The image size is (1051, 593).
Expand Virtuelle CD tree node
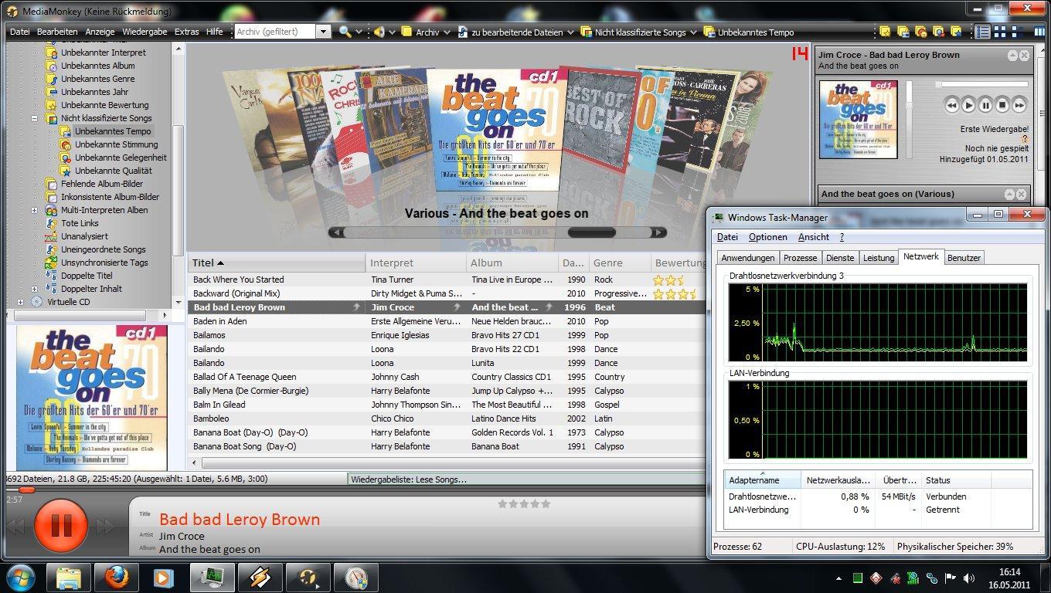[x=21, y=302]
